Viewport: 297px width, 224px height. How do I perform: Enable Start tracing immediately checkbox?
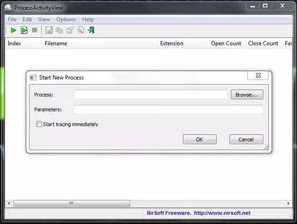pyautogui.click(x=39, y=124)
